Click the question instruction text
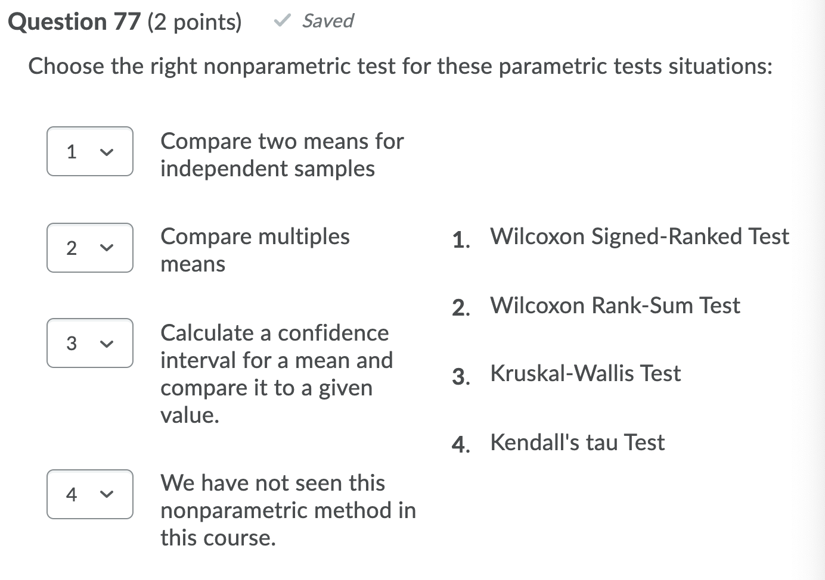 (401, 66)
